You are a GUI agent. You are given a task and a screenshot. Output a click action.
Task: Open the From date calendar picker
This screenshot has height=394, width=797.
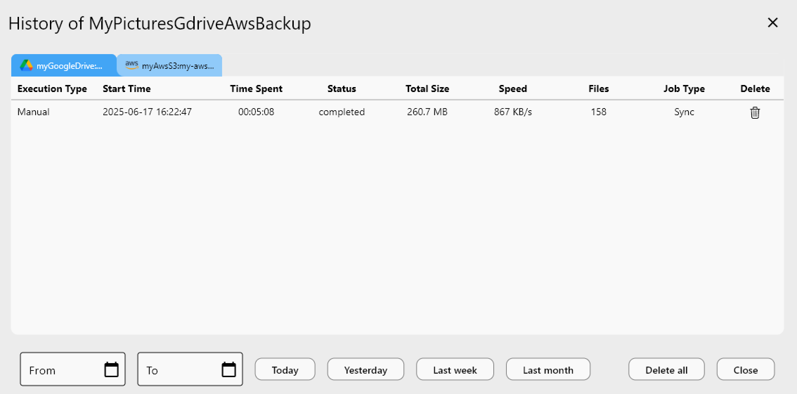click(111, 369)
